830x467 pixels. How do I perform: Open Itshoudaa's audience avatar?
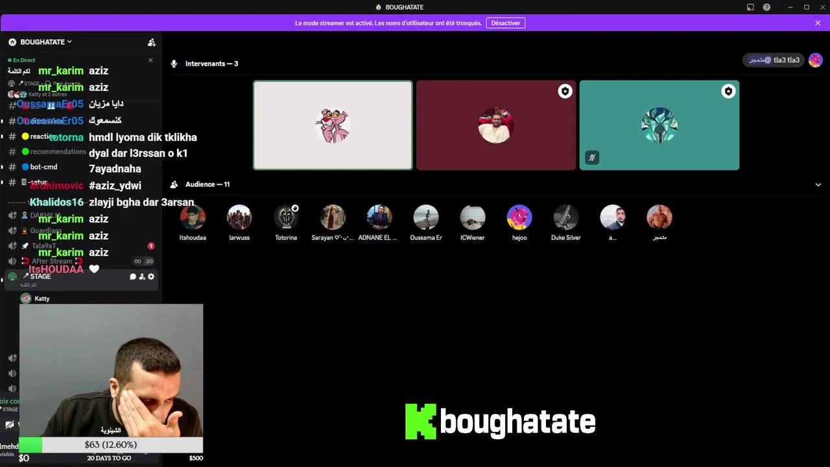click(193, 218)
